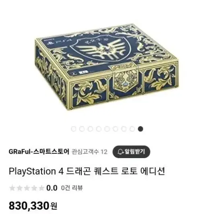The image size is (214, 214).
Task: Select the seventh image carousel dot
Action: [124, 129]
